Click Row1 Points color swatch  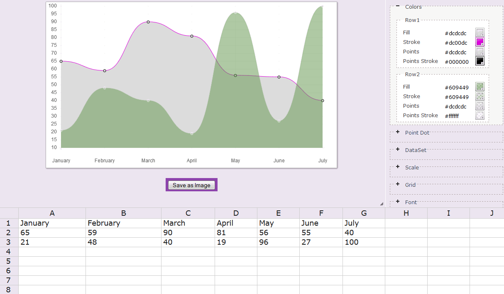480,52
